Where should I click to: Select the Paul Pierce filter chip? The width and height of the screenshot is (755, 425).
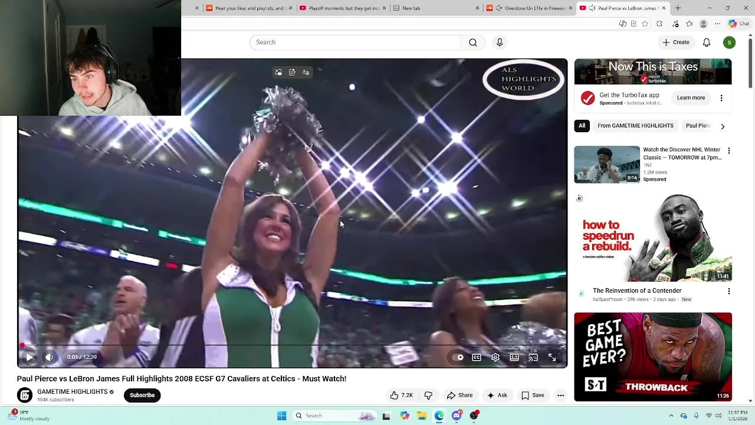click(698, 126)
